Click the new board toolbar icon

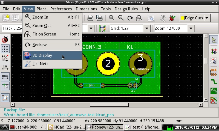pyautogui.click(x=6, y=18)
